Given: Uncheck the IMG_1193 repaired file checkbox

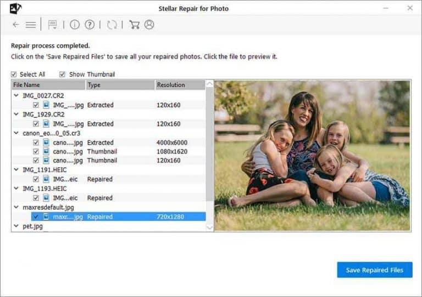Looking at the screenshot, I should pyautogui.click(x=36, y=198).
